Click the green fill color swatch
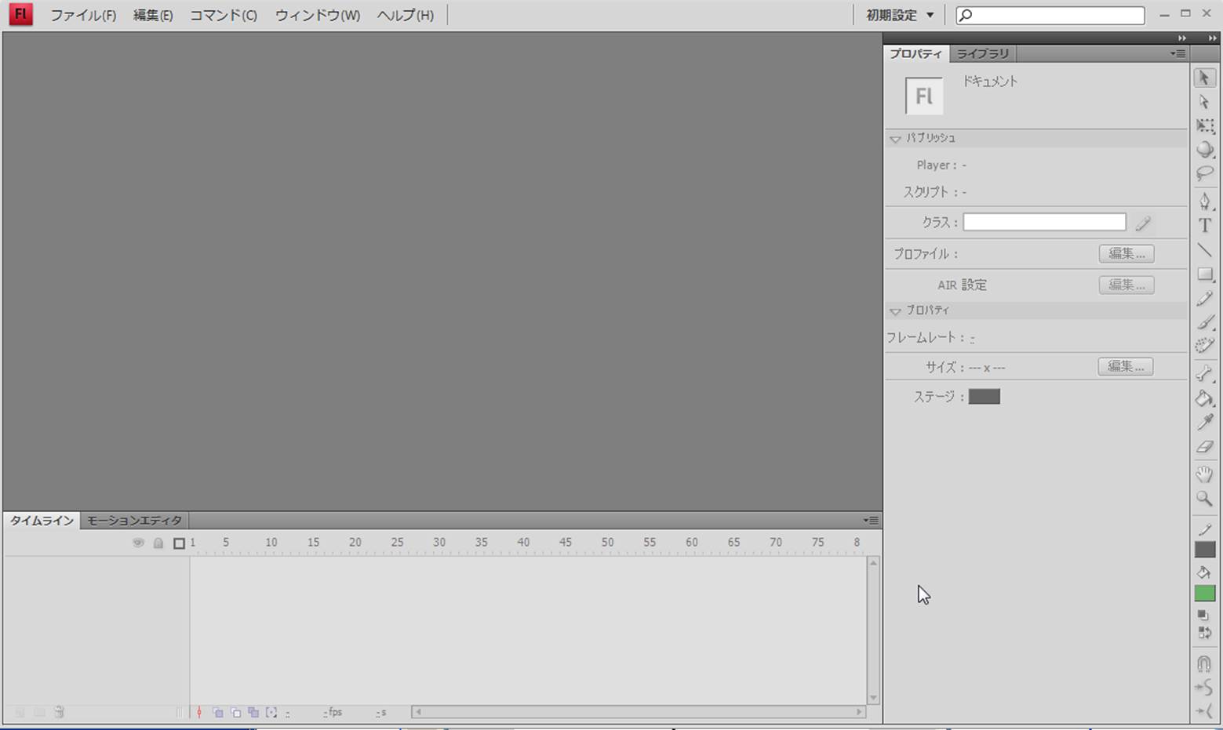 tap(1204, 594)
